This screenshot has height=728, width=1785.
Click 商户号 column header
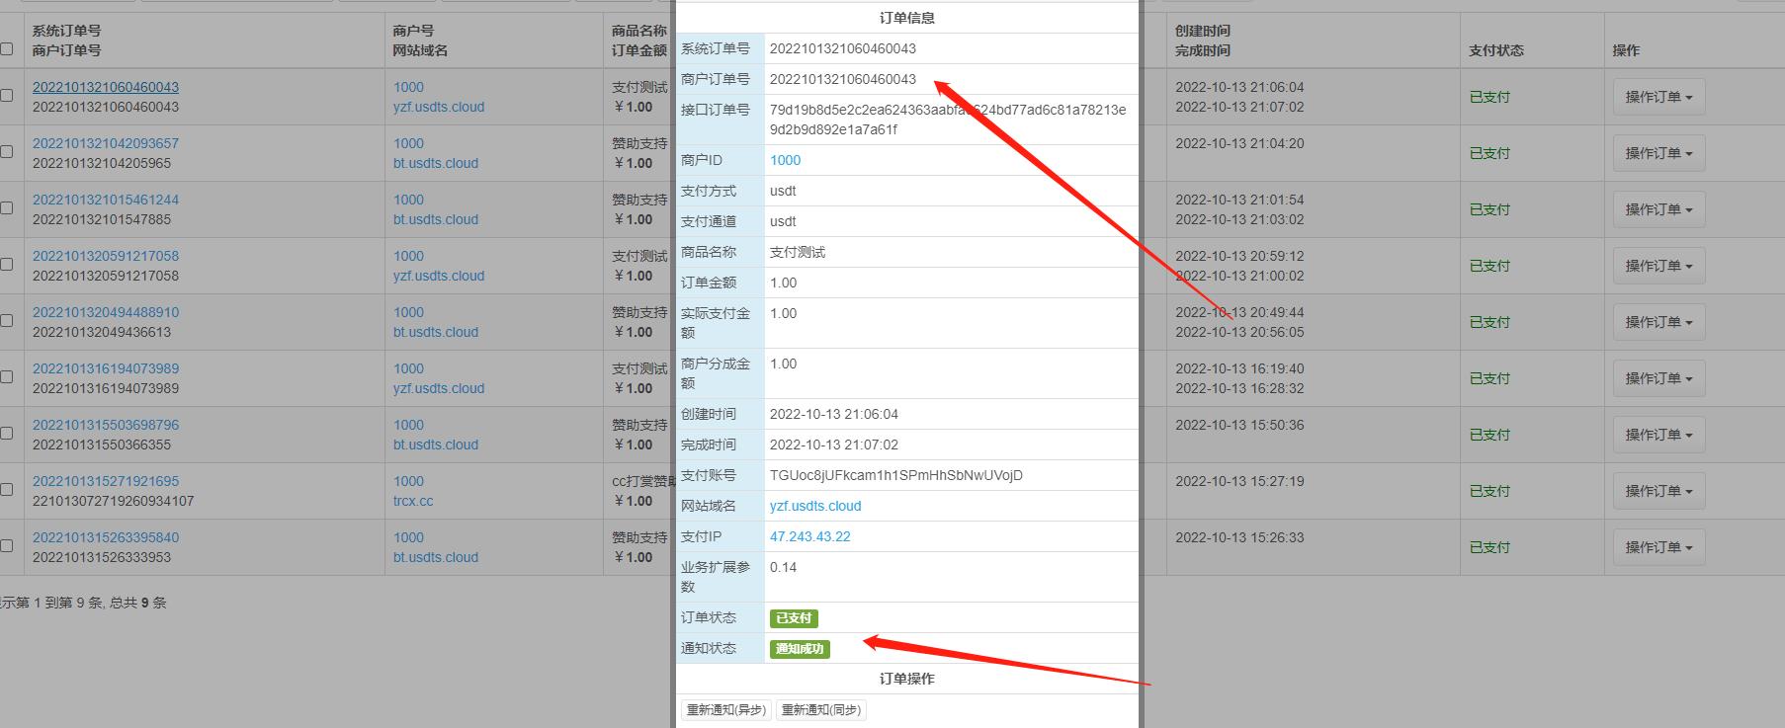[413, 31]
